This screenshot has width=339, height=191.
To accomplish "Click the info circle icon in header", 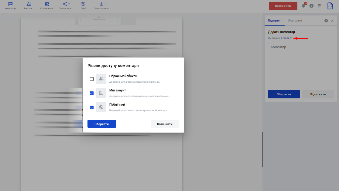I will pos(312,6).
